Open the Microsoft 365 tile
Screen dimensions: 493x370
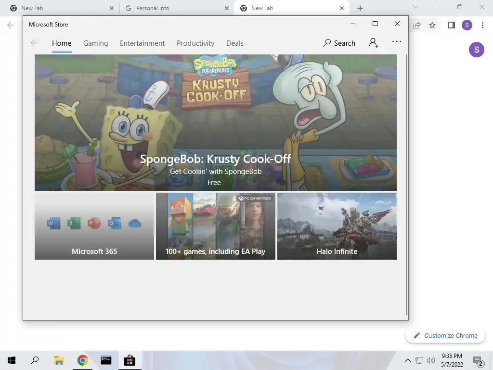tap(94, 226)
